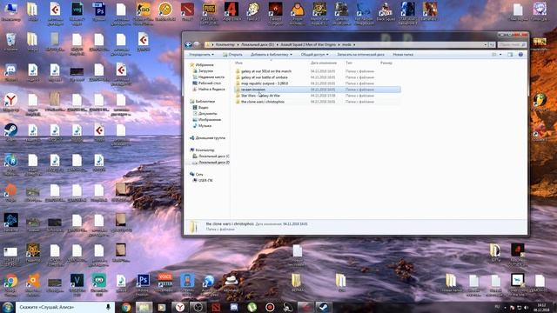Image resolution: width=557 pixels, height=313 pixels.
Task: Select Недавние места in the navigation pane
Action: click(211, 77)
